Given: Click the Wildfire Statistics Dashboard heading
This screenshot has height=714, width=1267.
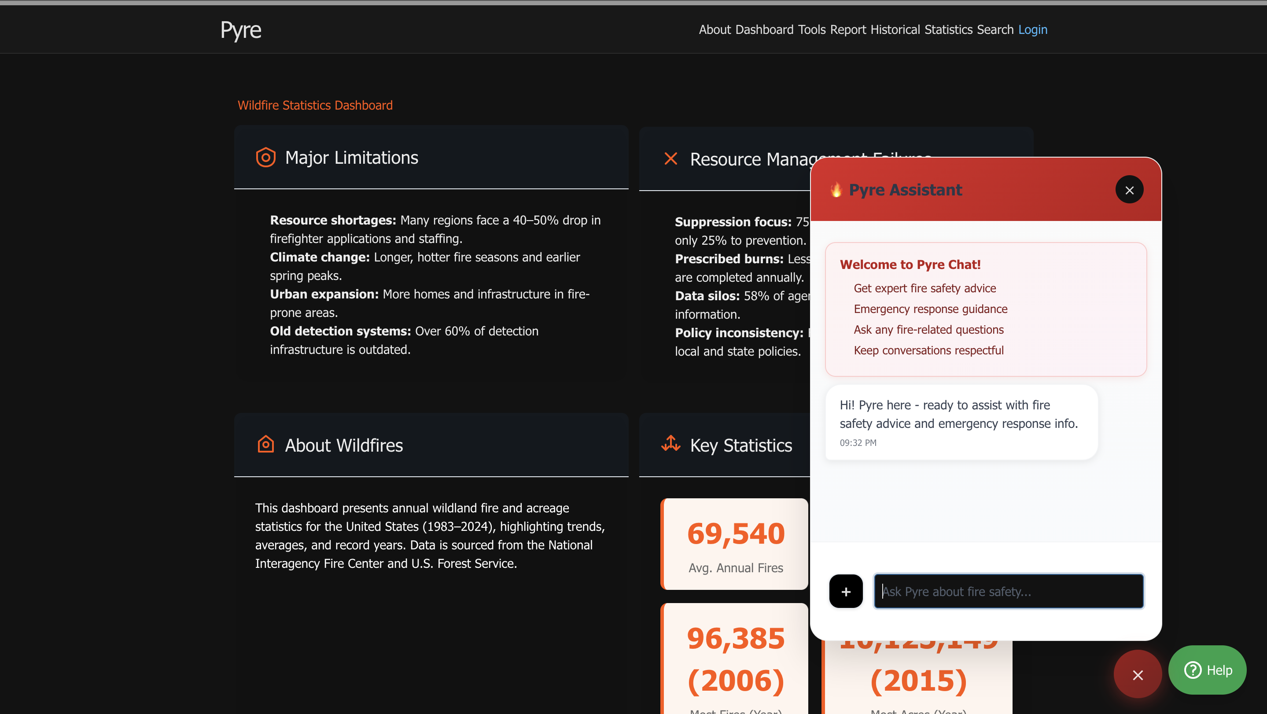Looking at the screenshot, I should pyautogui.click(x=315, y=105).
